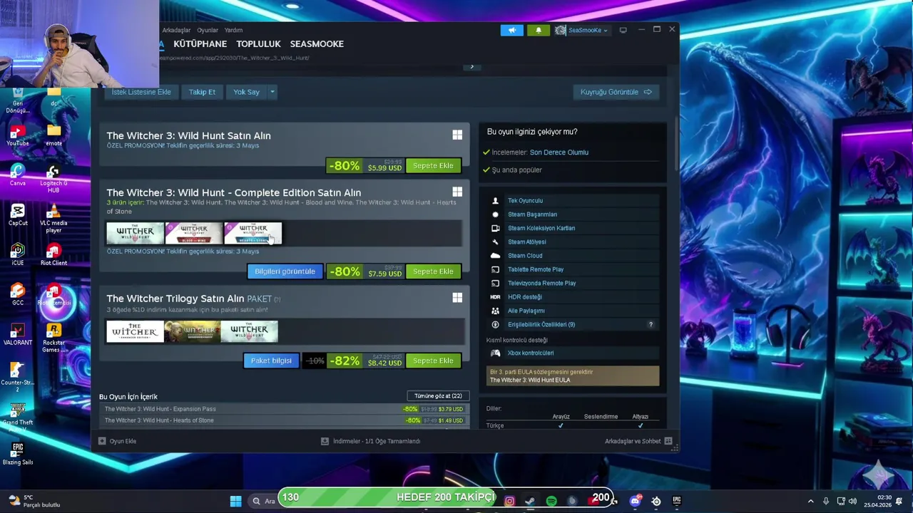
Task: Click the Takip Et button
Action: [x=202, y=92]
